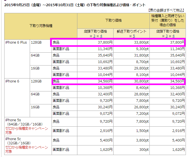This screenshot has width=187, height=157.
Task: Click the 300pt points value for iPhone 5c
Action: tap(144, 150)
